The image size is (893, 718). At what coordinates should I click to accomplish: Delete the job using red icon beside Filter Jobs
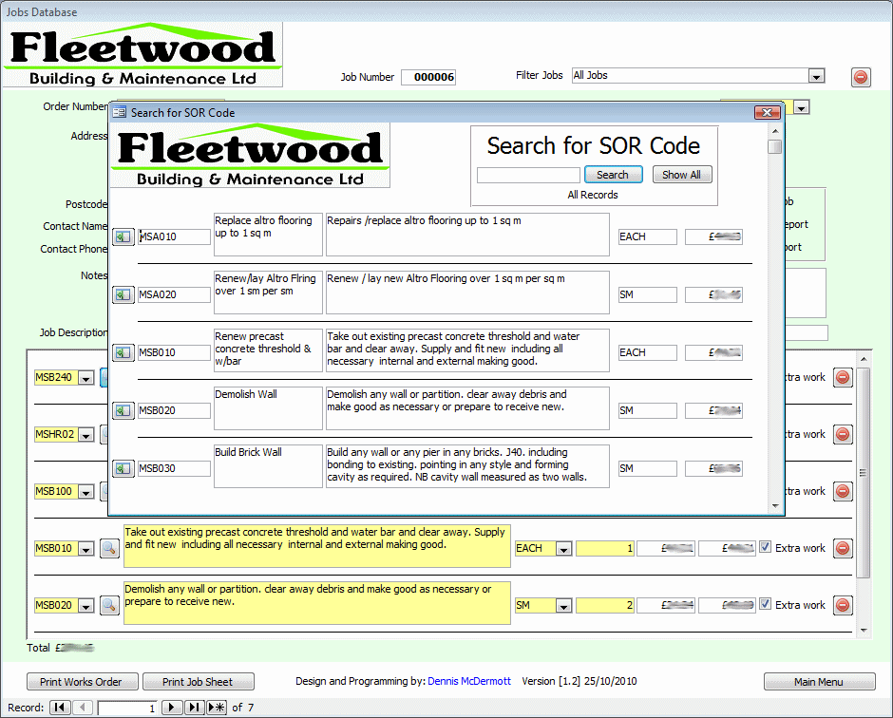pyautogui.click(x=861, y=76)
